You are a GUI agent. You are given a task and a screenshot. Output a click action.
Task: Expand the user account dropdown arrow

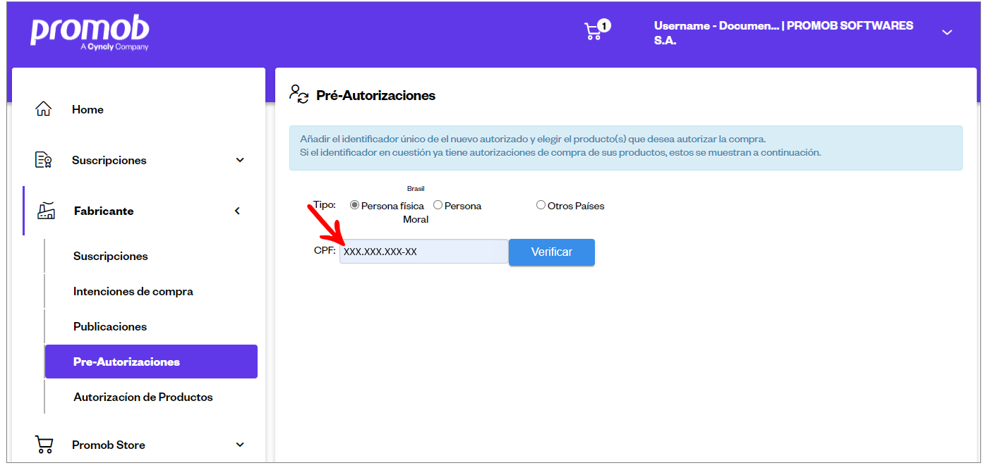947,32
